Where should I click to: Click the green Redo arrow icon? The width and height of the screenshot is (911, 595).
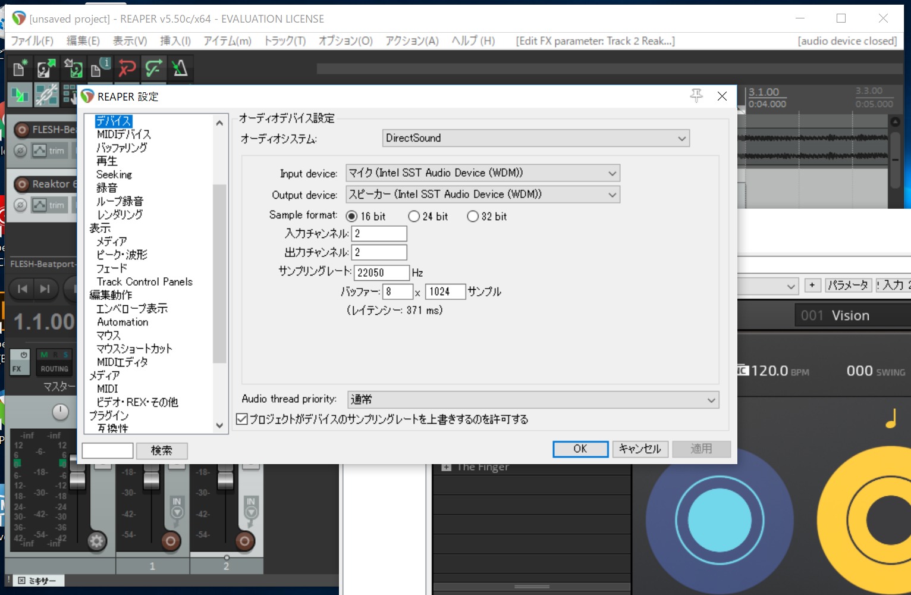[x=153, y=68]
